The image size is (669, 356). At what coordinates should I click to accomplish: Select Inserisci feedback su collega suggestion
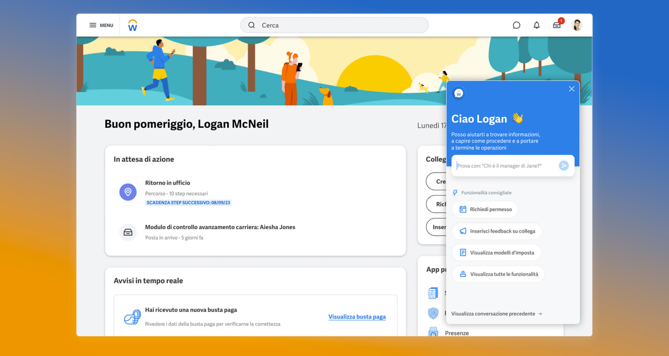click(497, 231)
